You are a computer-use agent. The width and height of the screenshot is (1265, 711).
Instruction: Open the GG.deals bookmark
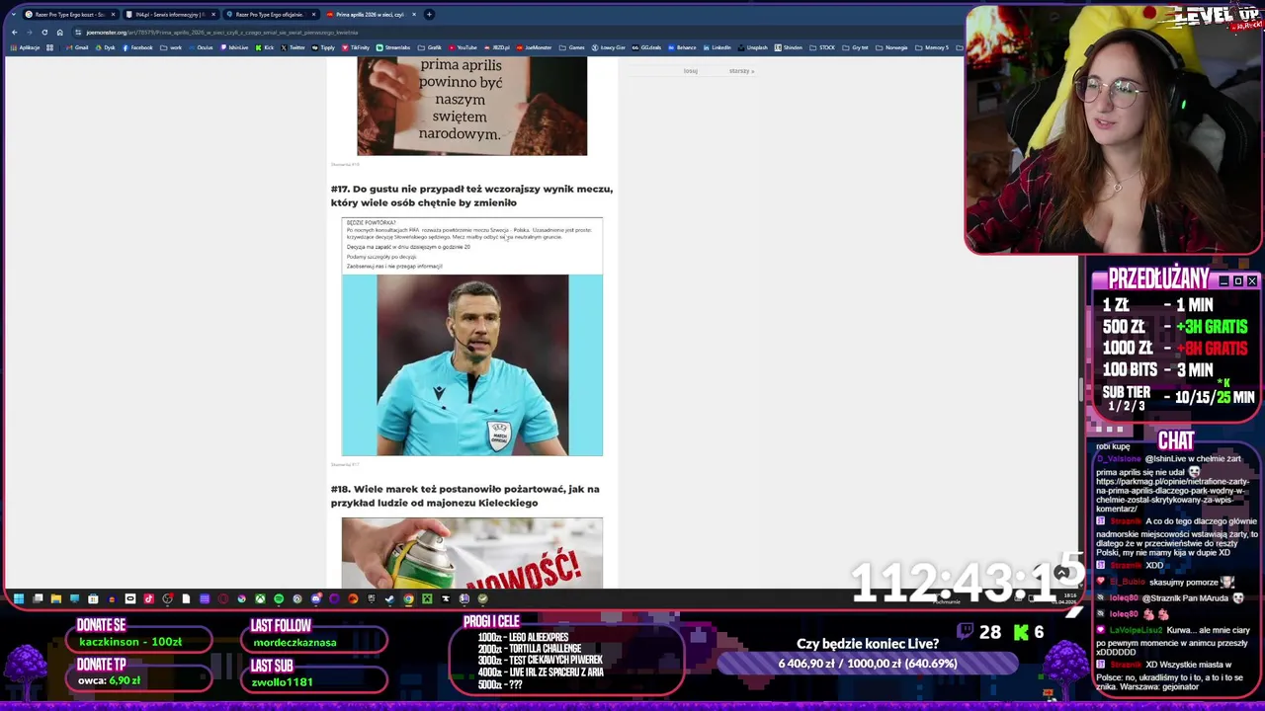646,47
